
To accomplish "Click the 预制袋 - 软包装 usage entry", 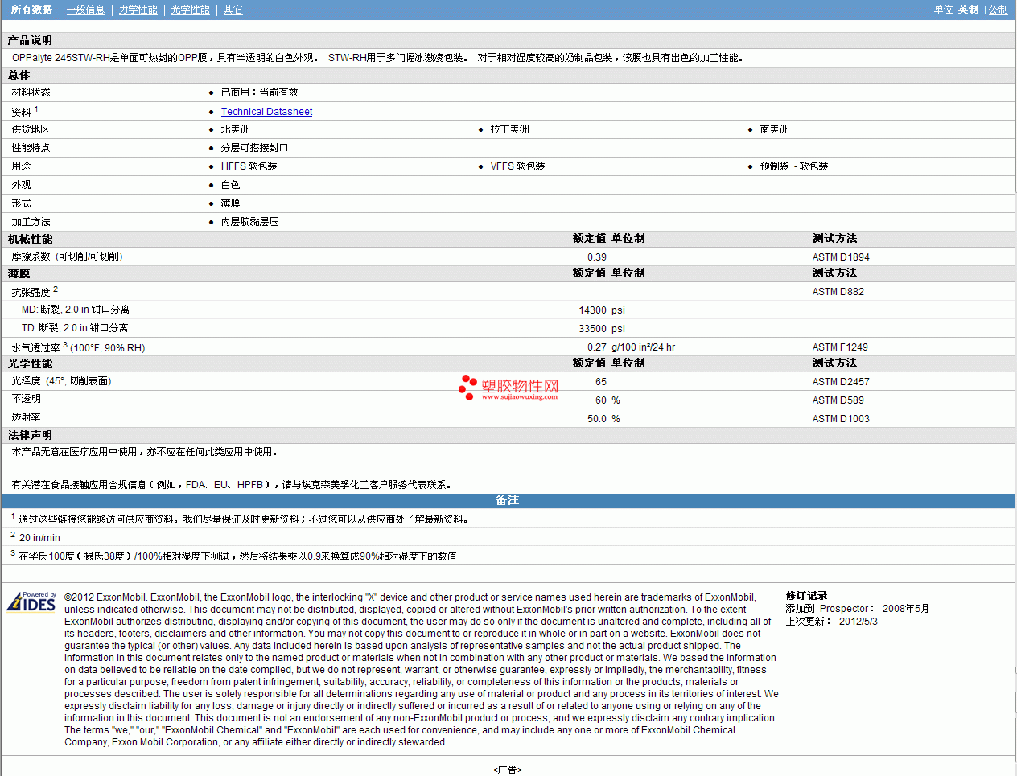I will 794,166.
